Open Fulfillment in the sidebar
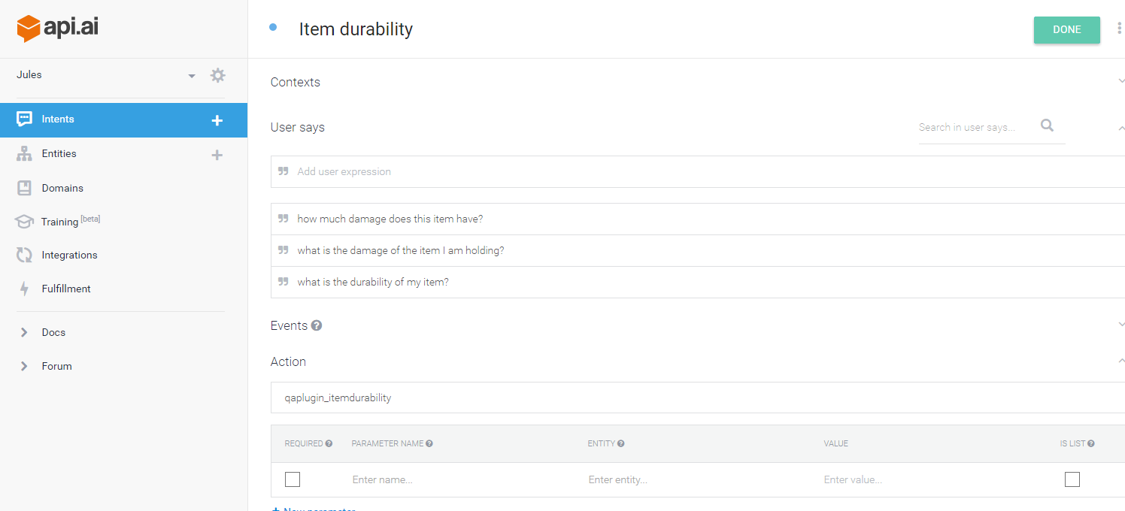Image resolution: width=1125 pixels, height=511 pixels. (x=66, y=289)
